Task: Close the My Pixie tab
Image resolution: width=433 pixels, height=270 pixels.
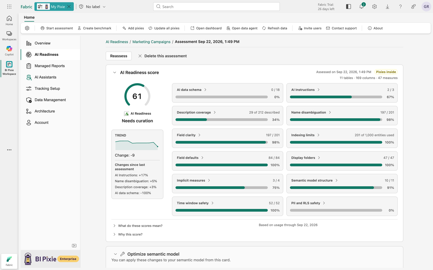Action: coord(69,6)
